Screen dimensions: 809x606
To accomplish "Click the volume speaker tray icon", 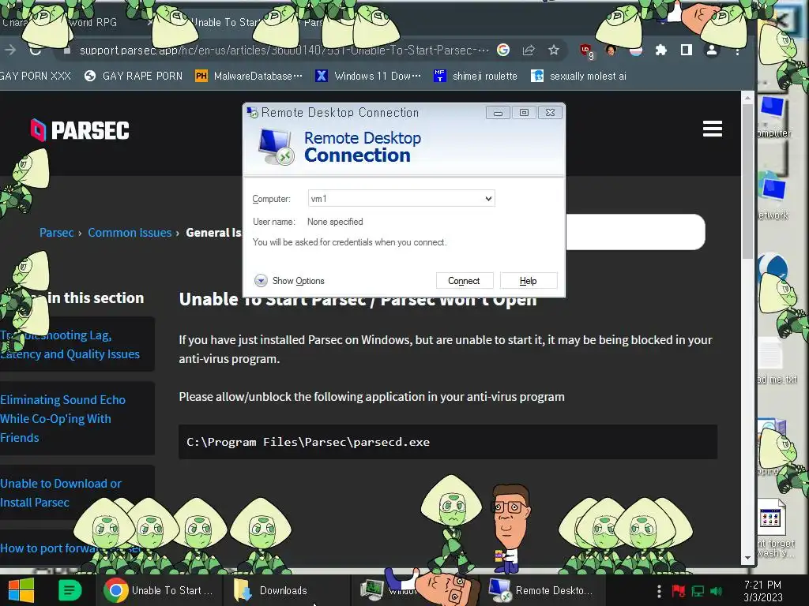I will click(716, 591).
